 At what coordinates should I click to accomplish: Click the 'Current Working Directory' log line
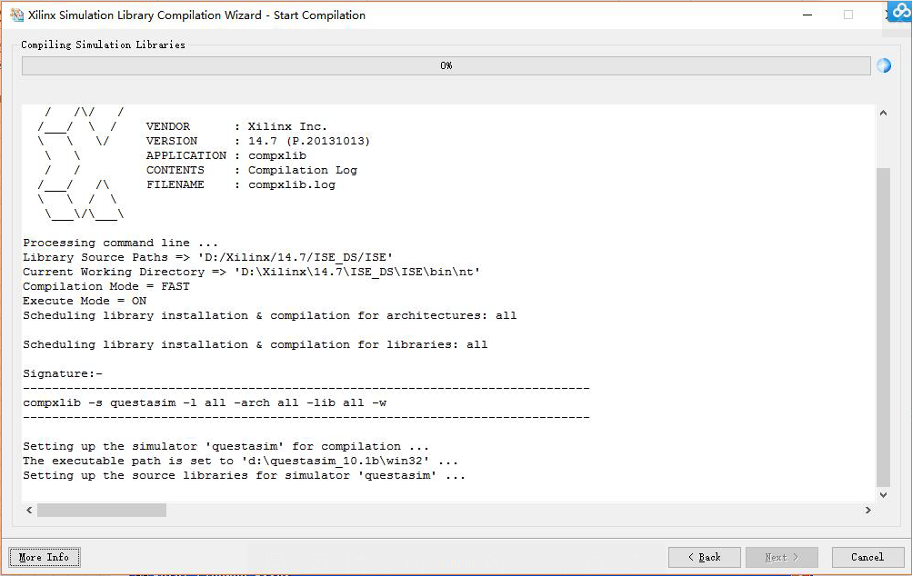[x=252, y=272]
